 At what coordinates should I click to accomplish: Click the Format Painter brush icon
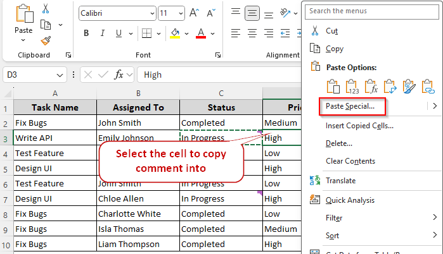click(46, 40)
